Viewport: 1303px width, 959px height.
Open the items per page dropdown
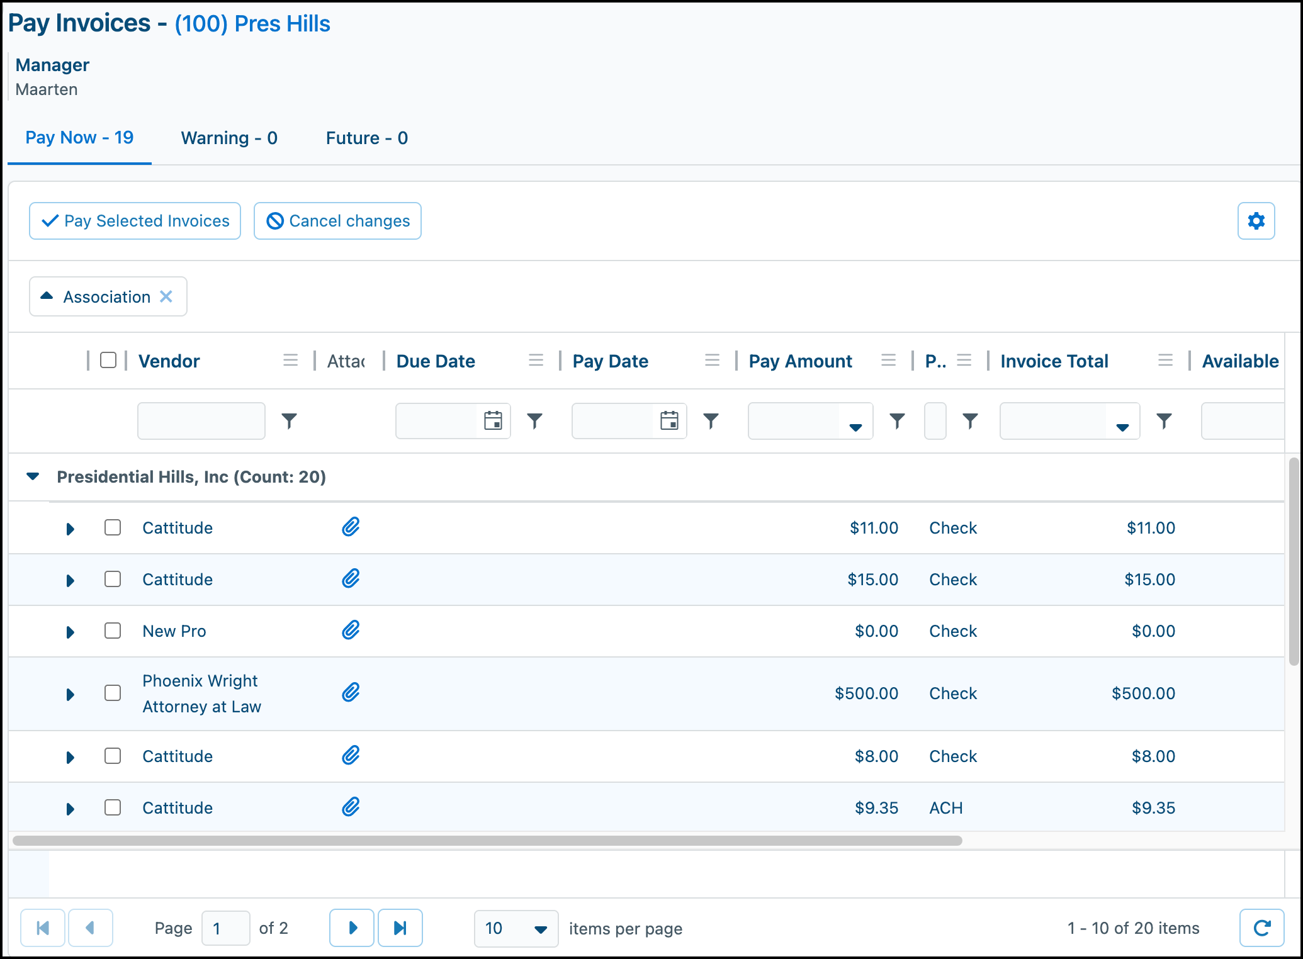pyautogui.click(x=516, y=928)
